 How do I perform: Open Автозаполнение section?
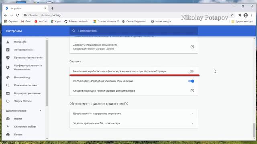pyautogui.click(x=24, y=50)
